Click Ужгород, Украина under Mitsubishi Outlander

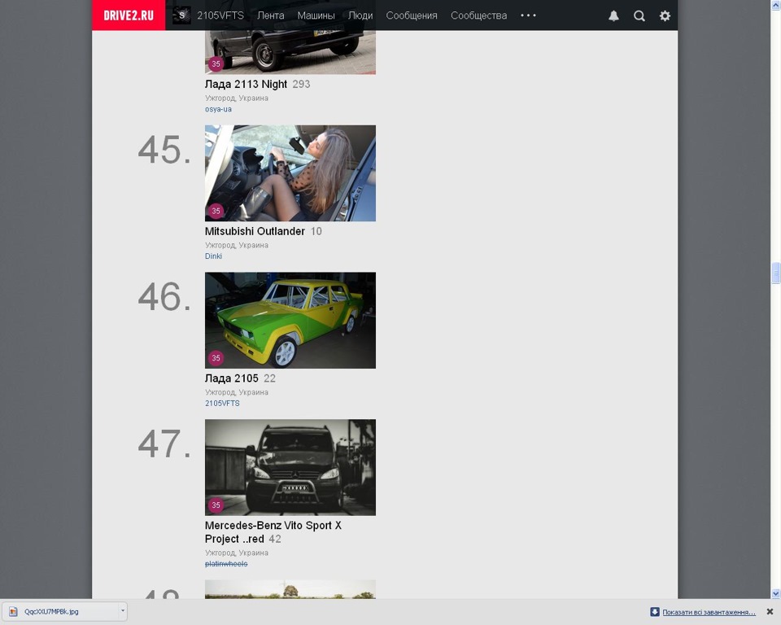click(237, 245)
